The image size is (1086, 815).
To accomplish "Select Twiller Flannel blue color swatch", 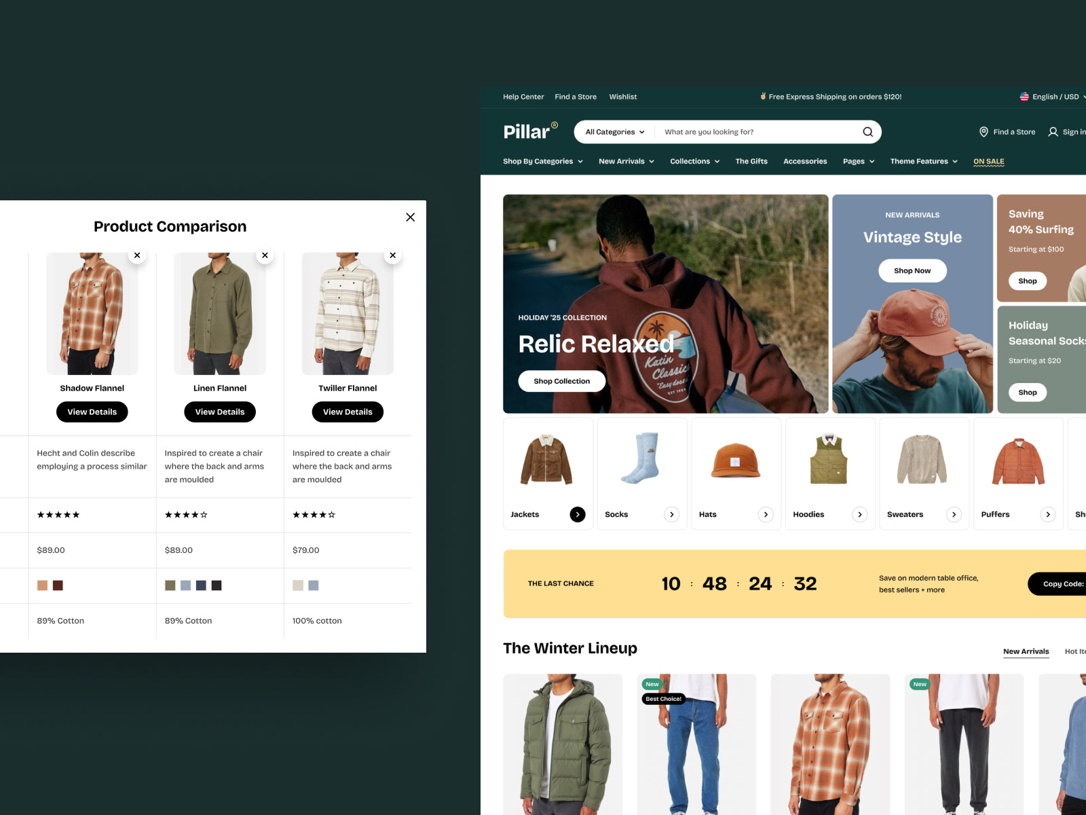I will [314, 585].
